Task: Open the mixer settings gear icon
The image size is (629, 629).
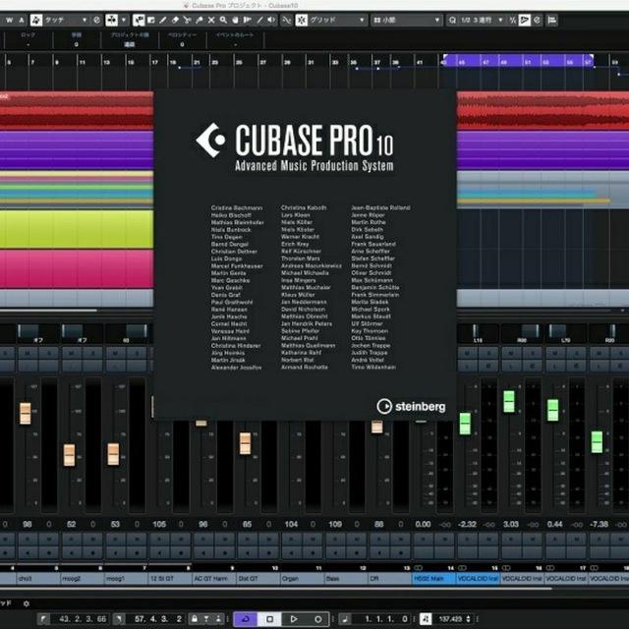Action: [x=27, y=603]
